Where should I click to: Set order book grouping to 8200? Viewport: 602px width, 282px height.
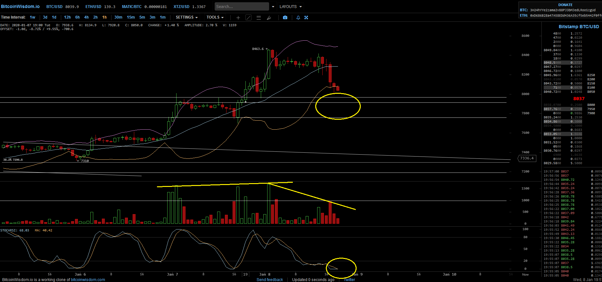click(x=591, y=79)
